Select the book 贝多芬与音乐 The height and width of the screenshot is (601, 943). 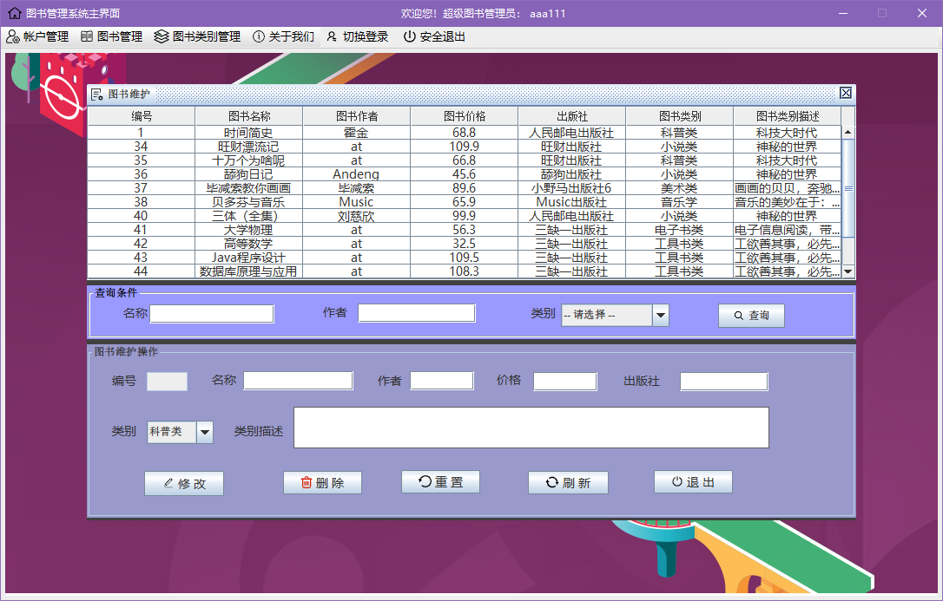pyautogui.click(x=249, y=202)
